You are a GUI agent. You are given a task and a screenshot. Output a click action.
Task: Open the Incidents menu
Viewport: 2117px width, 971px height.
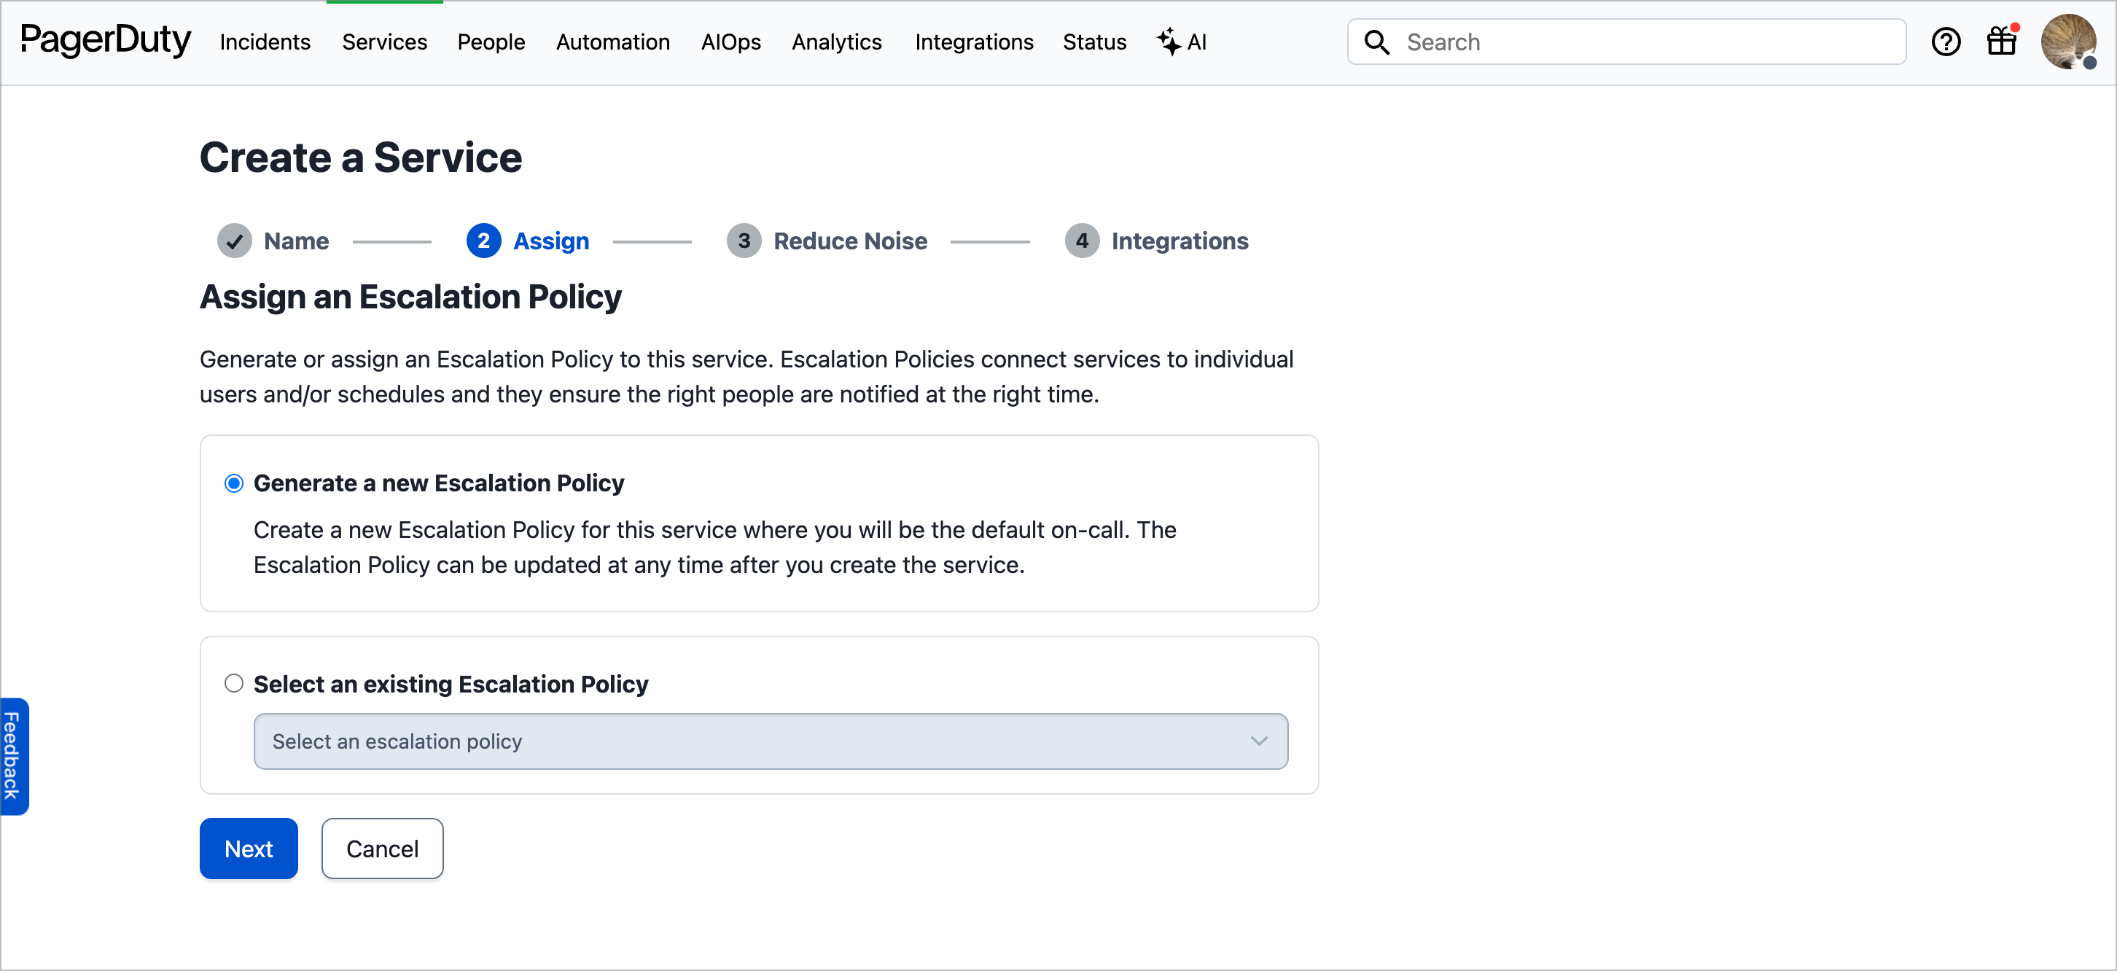point(265,42)
